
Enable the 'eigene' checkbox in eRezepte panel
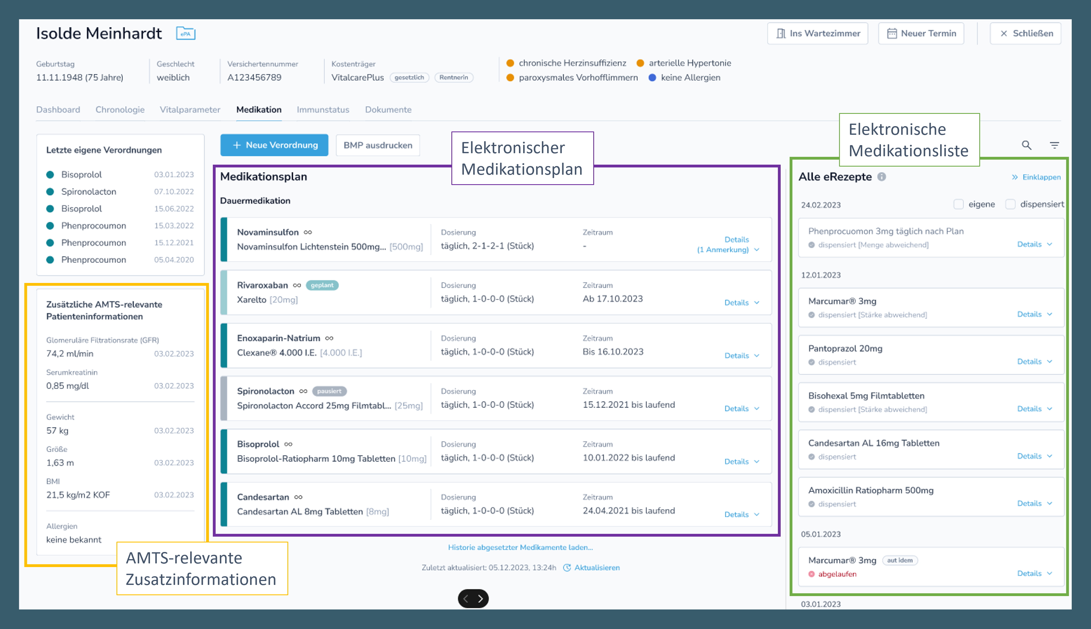pyautogui.click(x=958, y=204)
